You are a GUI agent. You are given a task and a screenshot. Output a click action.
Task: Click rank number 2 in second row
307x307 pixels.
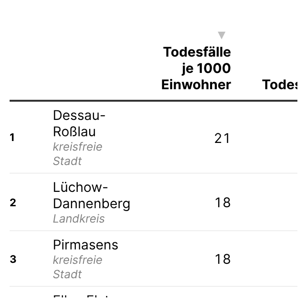[13, 202]
